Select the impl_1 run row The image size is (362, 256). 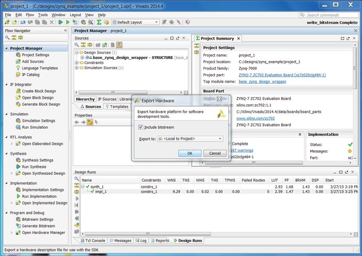(x=219, y=192)
